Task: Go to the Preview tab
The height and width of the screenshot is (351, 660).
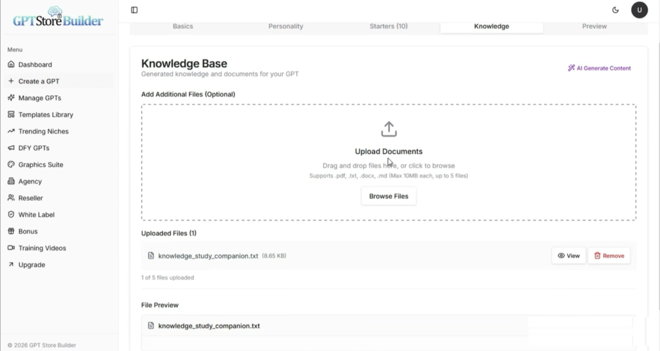Action: [594, 26]
